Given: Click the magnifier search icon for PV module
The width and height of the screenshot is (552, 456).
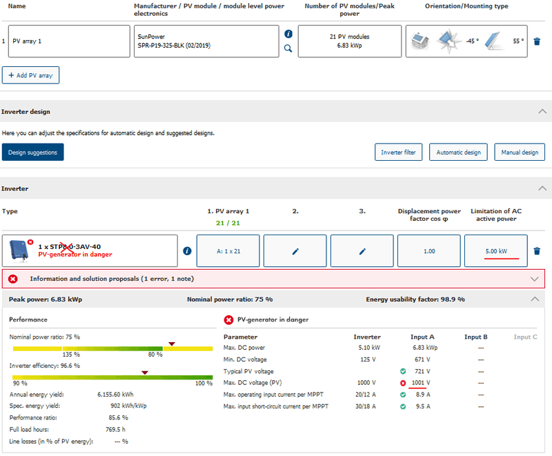Looking at the screenshot, I should coord(288,48).
